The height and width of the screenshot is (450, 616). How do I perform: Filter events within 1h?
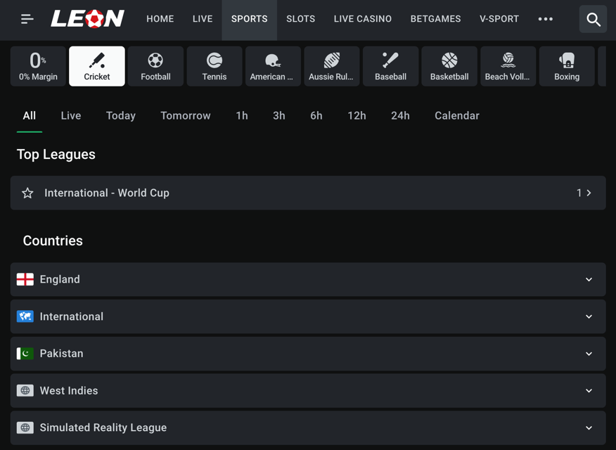pyautogui.click(x=242, y=115)
